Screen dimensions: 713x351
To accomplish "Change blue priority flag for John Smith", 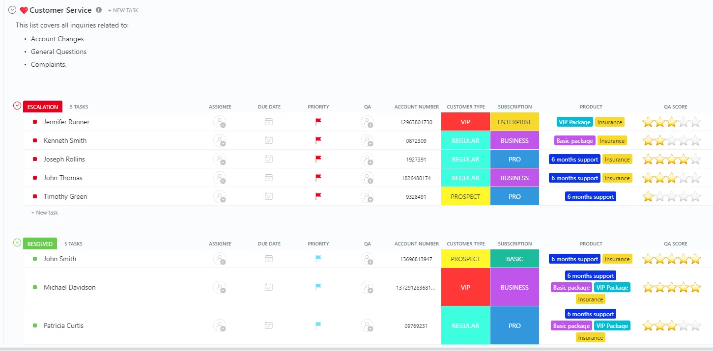I will [318, 259].
